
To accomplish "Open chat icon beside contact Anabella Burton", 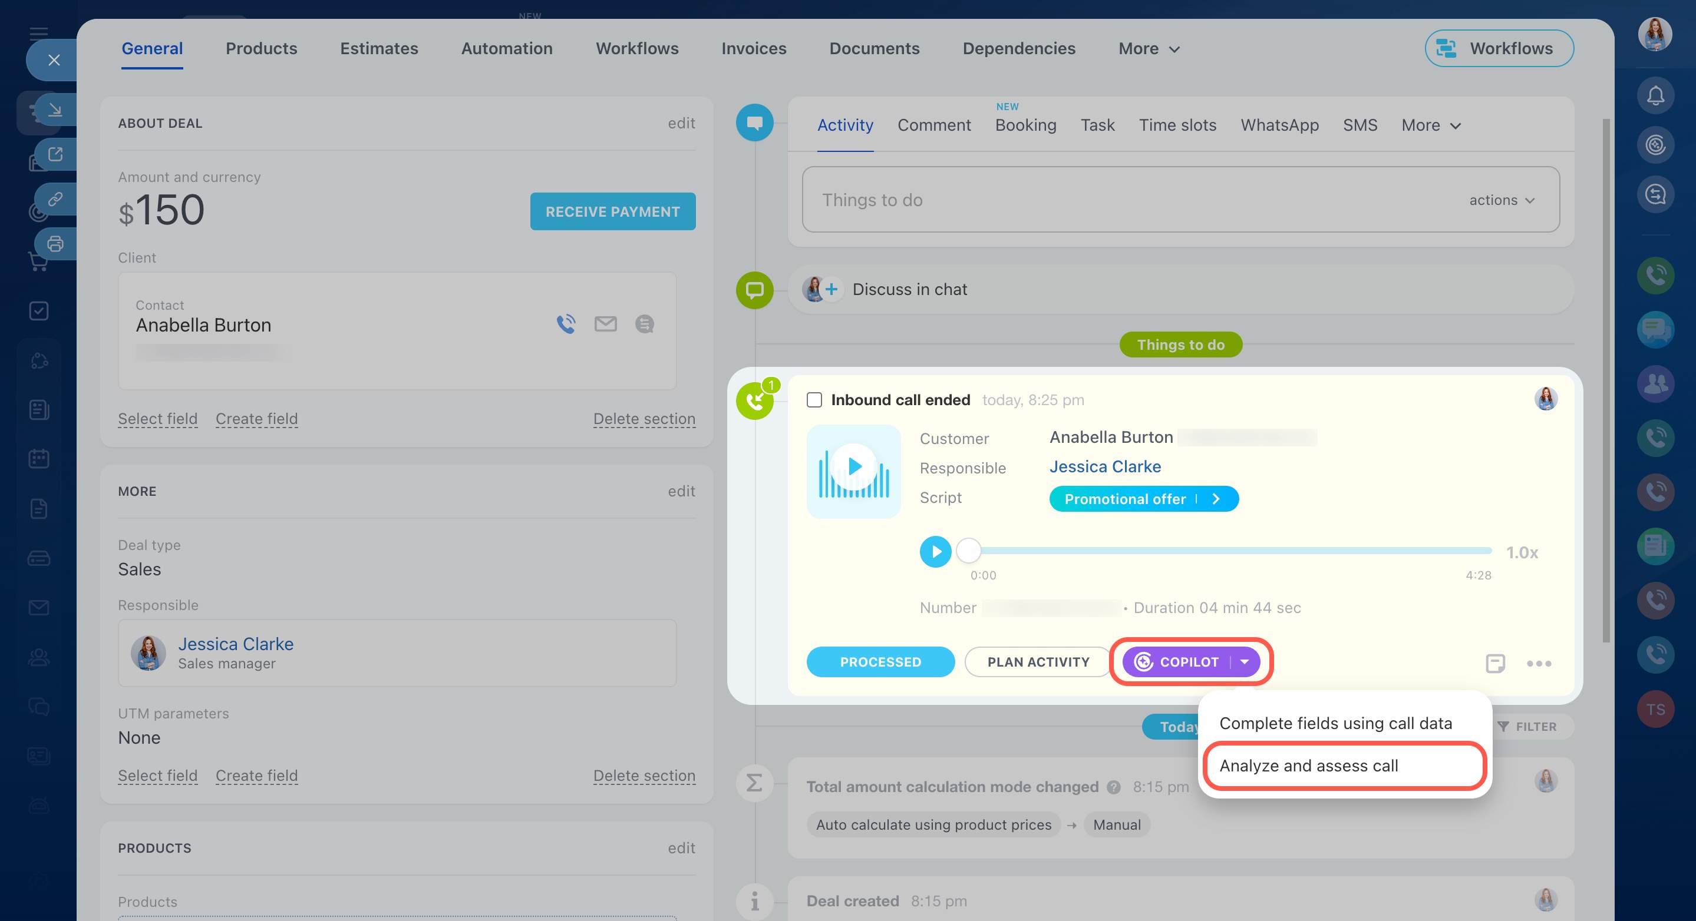I will click(644, 324).
